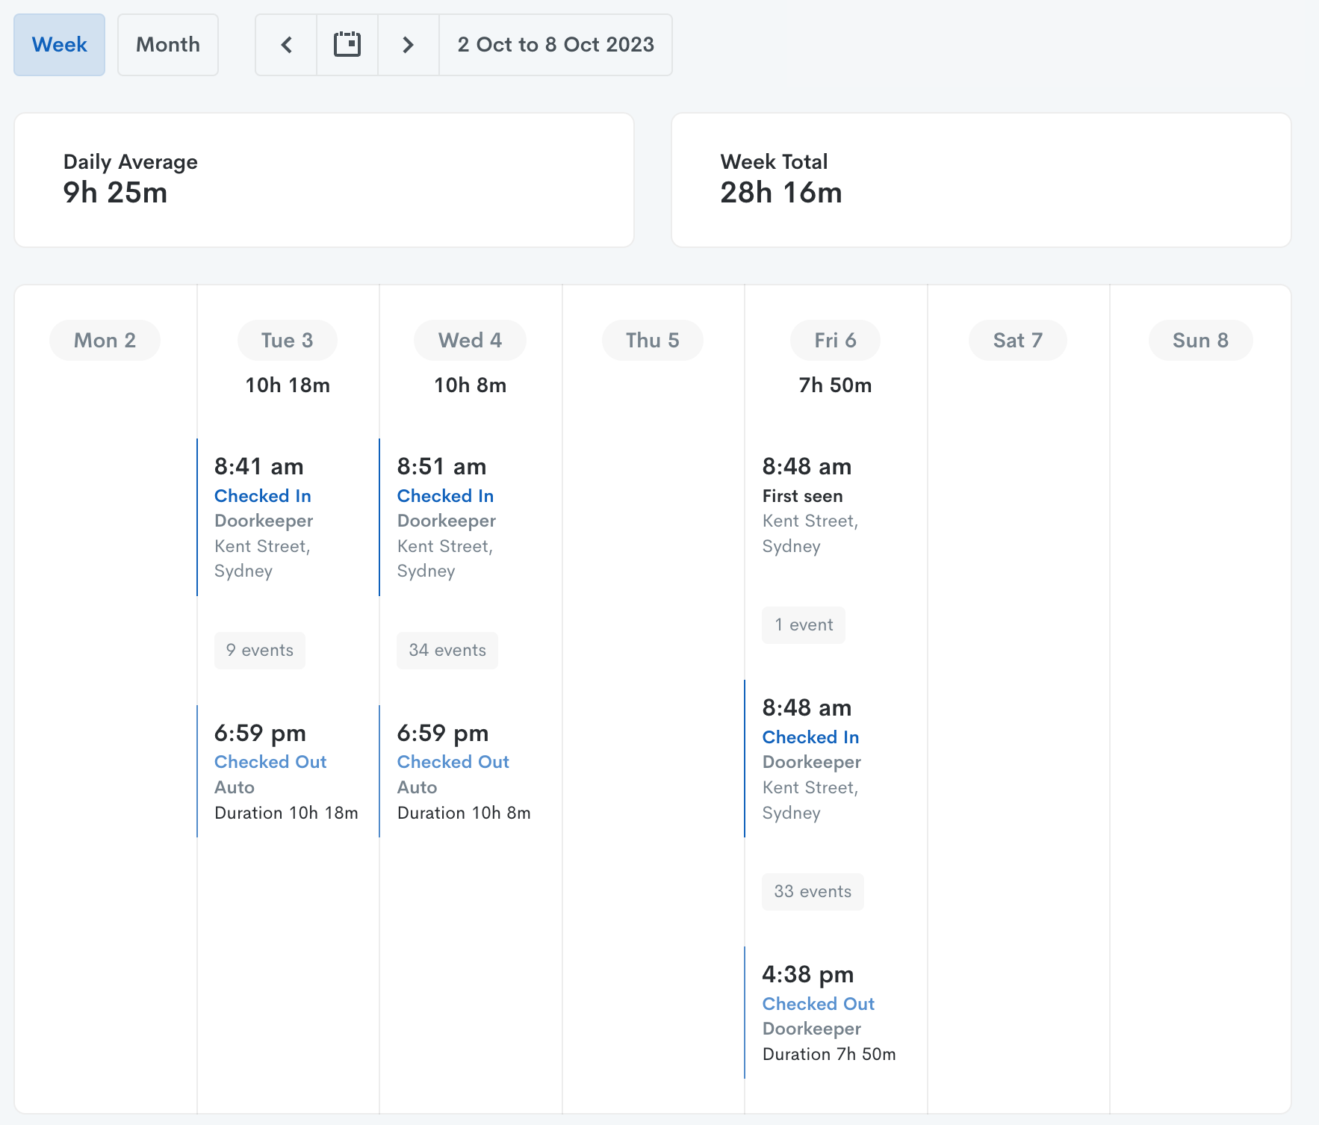Click Checked In at 8:41 am Tuesday

coord(263,496)
